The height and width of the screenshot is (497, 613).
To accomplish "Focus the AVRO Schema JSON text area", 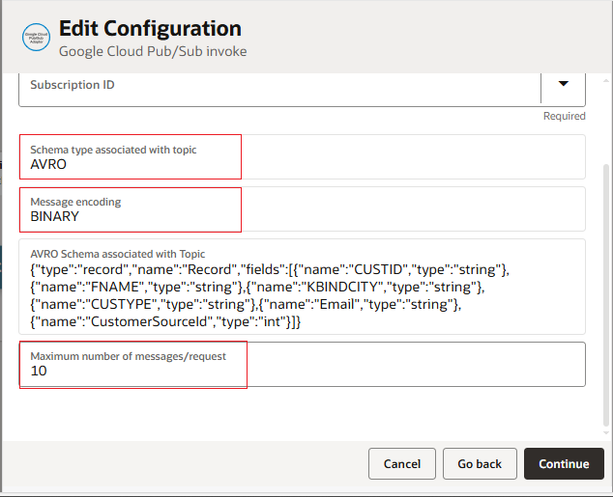I will 302,290.
